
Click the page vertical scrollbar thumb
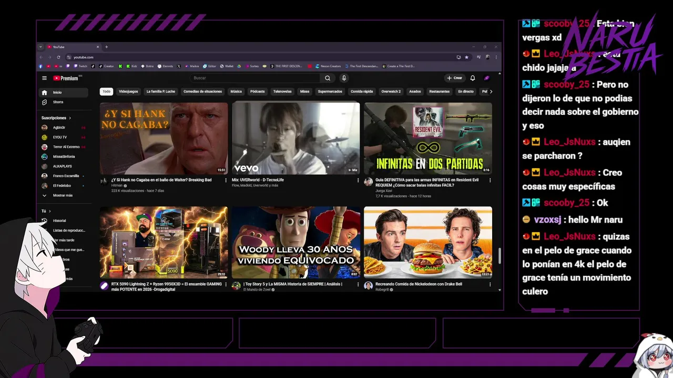(x=499, y=256)
